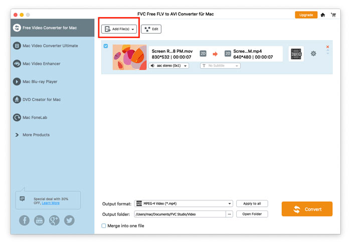
Task: Open the shopping cart icon
Action: pos(333,15)
